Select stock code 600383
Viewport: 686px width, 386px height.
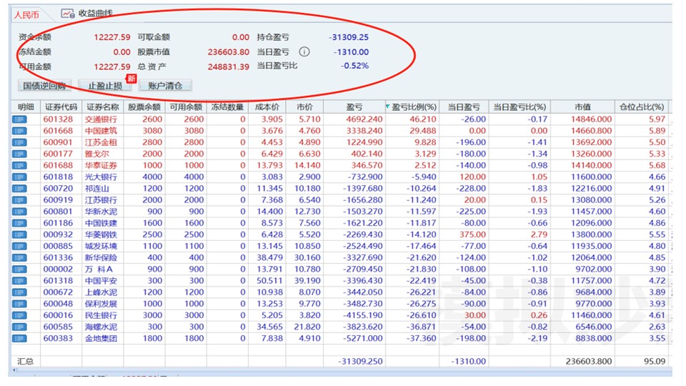(58, 338)
